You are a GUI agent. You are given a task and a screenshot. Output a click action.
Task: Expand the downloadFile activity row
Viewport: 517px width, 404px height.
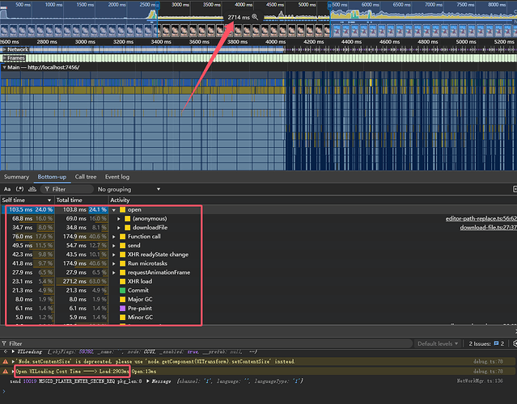[x=119, y=228]
